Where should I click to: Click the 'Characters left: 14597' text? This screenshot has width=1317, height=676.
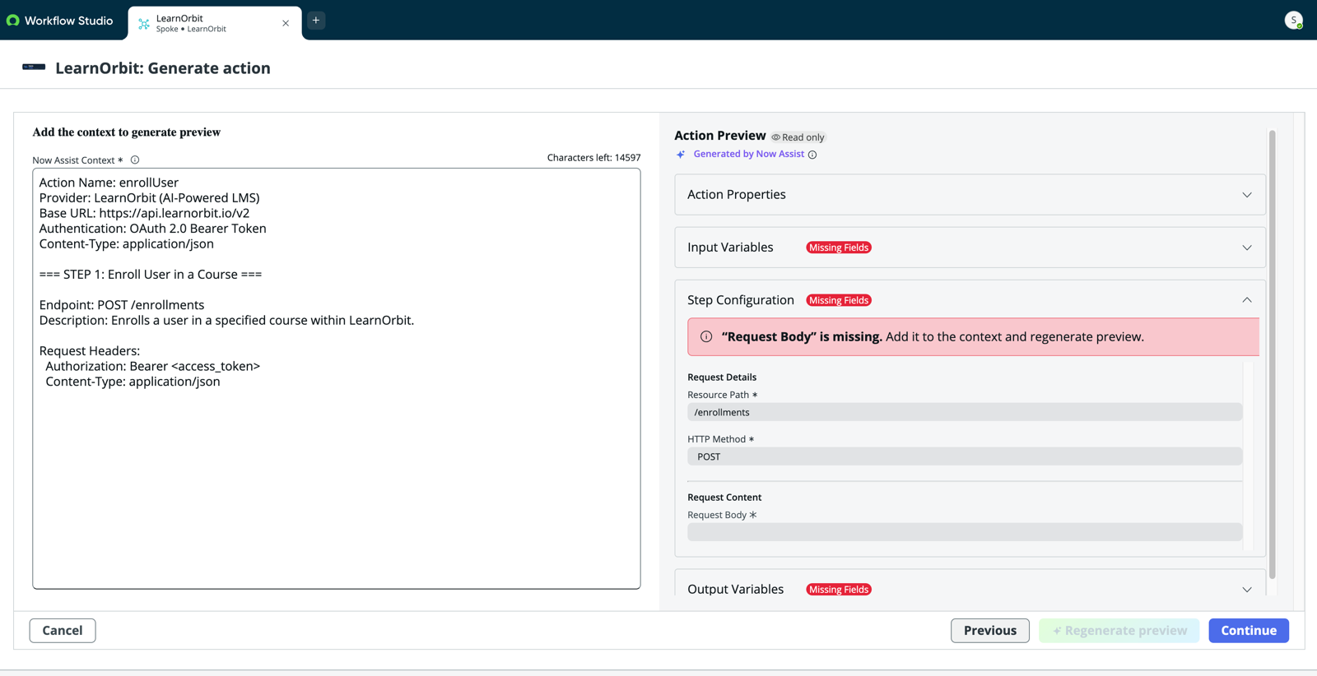pyautogui.click(x=593, y=158)
